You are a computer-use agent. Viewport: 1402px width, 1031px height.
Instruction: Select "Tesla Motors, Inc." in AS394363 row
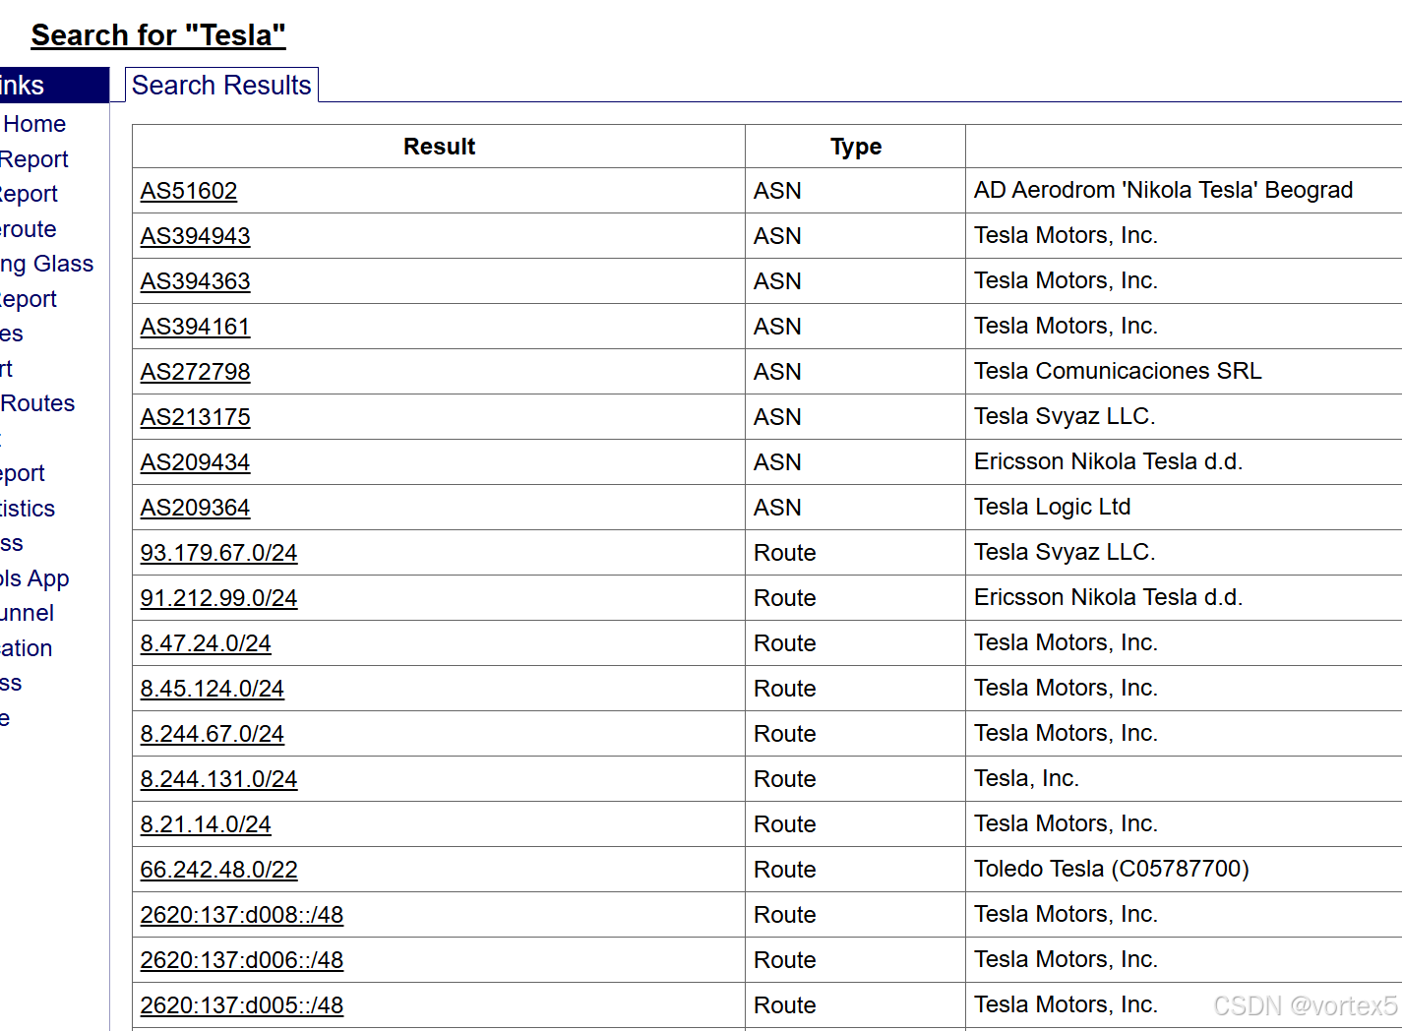1066,280
